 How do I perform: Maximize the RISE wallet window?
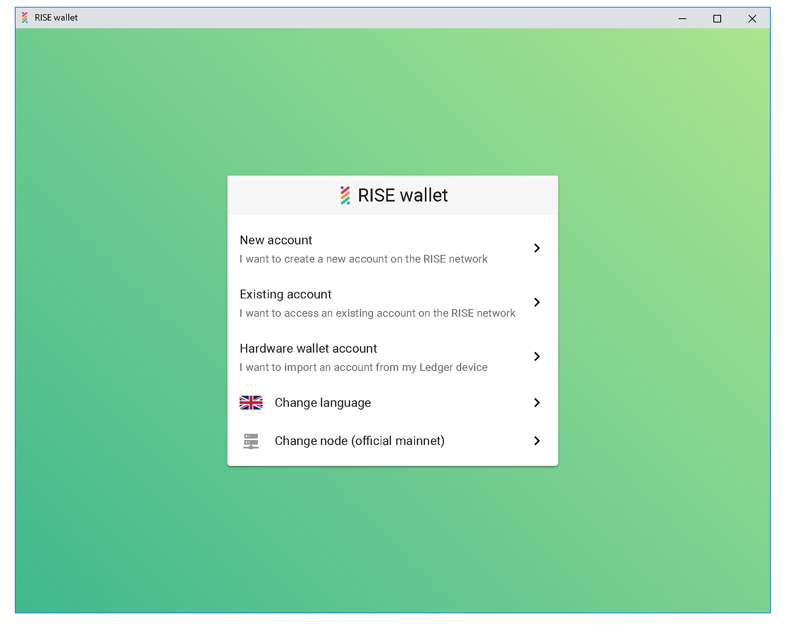[x=717, y=19]
